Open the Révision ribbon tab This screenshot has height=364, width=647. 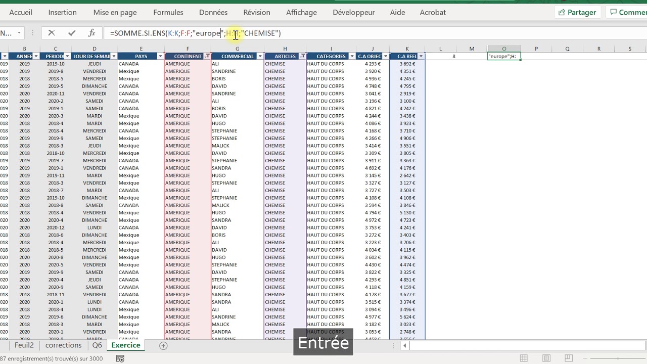[257, 12]
